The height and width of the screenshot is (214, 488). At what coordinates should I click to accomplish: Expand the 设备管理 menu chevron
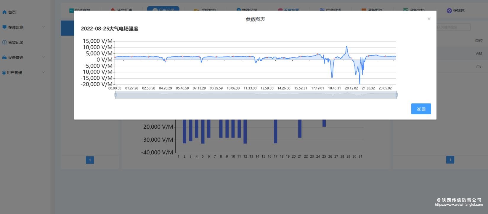click(44, 57)
